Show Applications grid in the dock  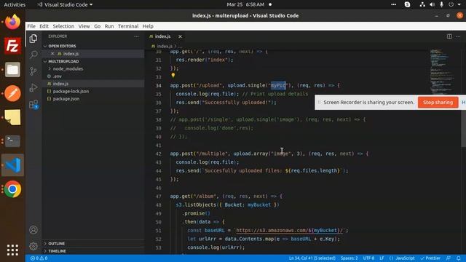click(x=12, y=250)
